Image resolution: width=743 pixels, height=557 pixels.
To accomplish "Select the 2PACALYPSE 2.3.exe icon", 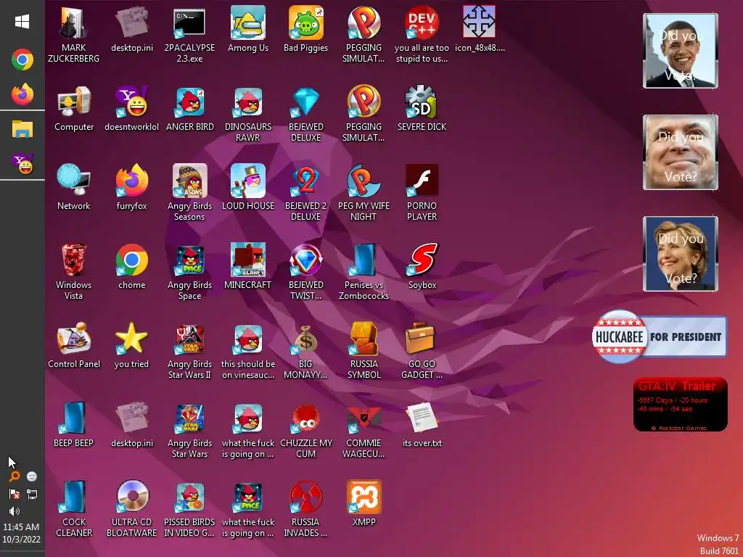I will click(x=189, y=35).
